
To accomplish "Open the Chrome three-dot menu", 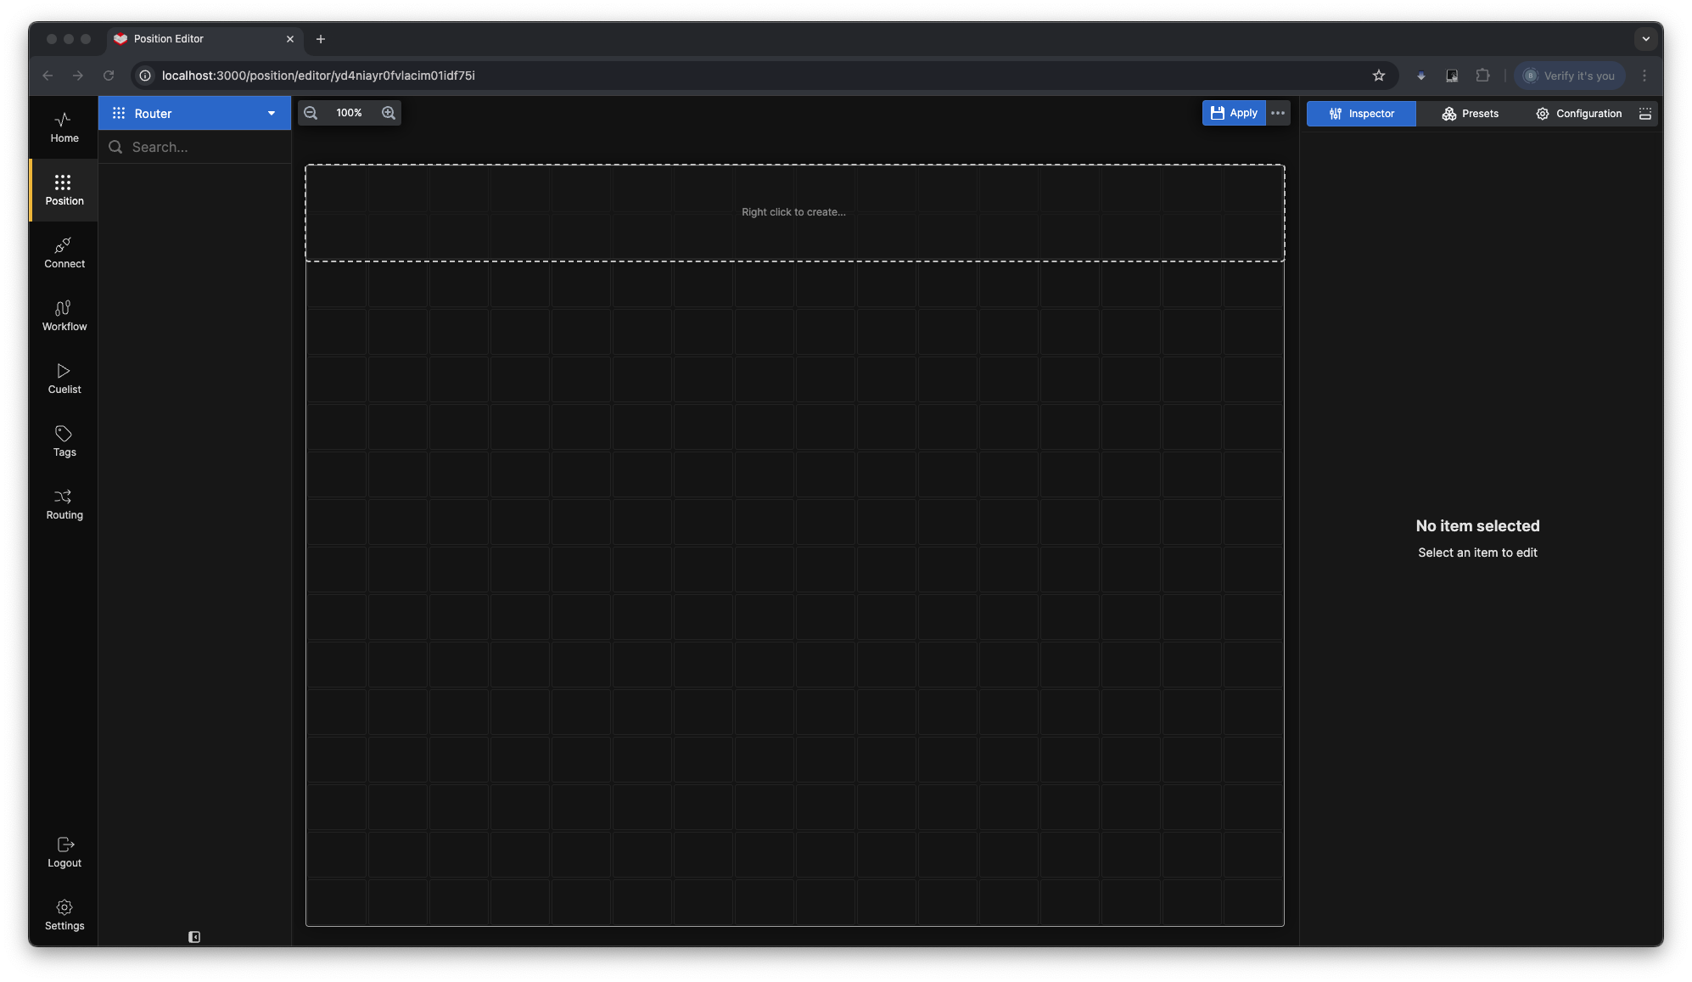I will (x=1644, y=76).
